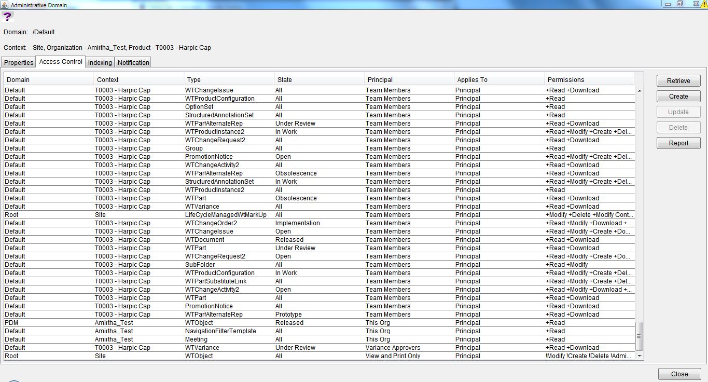This screenshot has width=708, height=382.
Task: Sort by the Domain column header
Action: [49, 80]
